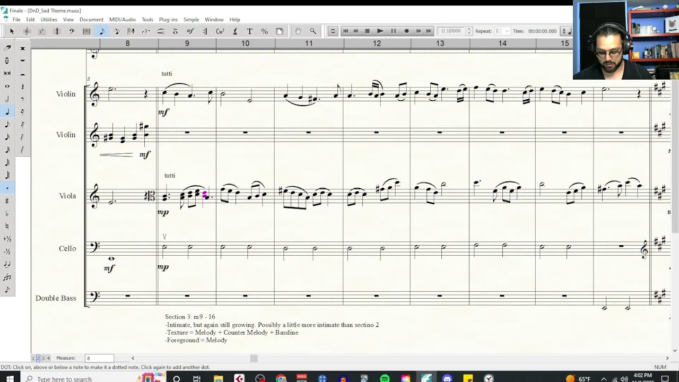Screen dimensions: 679x382
Task: Rewind to beginning of score
Action: click(x=345, y=31)
